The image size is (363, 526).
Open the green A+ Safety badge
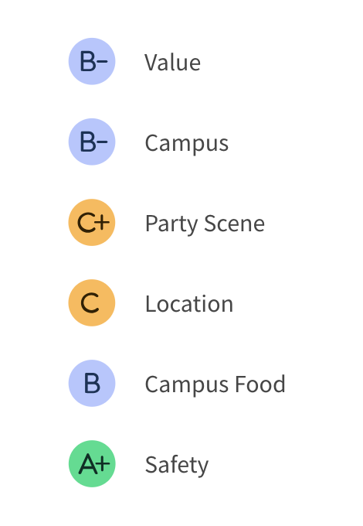click(92, 464)
